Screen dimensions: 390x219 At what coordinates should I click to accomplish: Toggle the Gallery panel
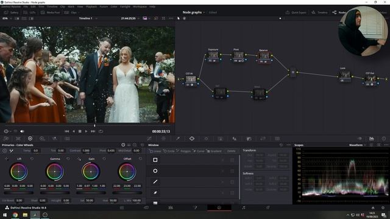[12, 12]
